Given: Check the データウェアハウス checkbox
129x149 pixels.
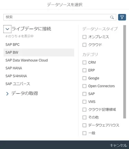Looking at the screenshot, I should click(84, 125).
